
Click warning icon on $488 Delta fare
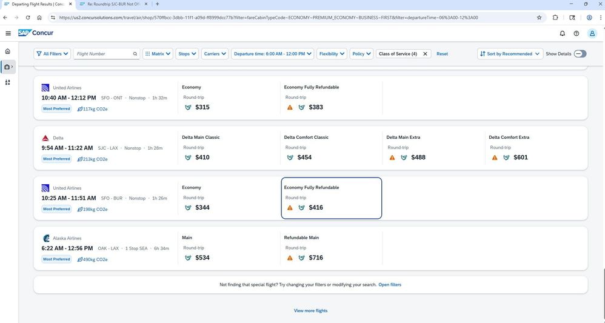(x=392, y=158)
